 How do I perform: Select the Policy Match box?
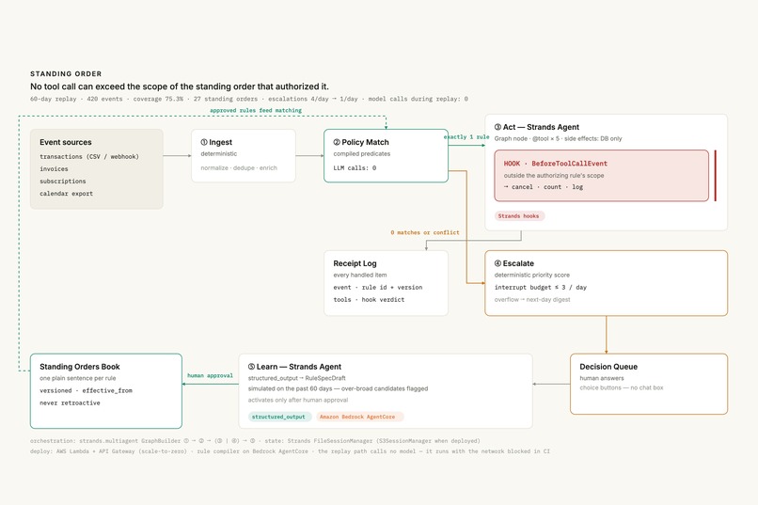[386, 155]
